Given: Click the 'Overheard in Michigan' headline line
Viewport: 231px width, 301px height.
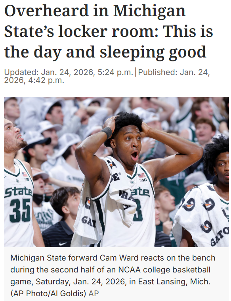Looking at the screenshot, I should coord(95,11).
